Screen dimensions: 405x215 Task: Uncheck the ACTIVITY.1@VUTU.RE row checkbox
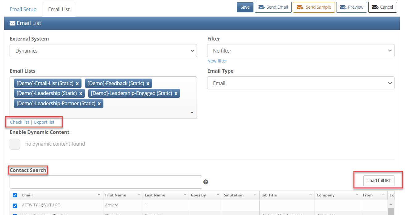click(x=15, y=206)
